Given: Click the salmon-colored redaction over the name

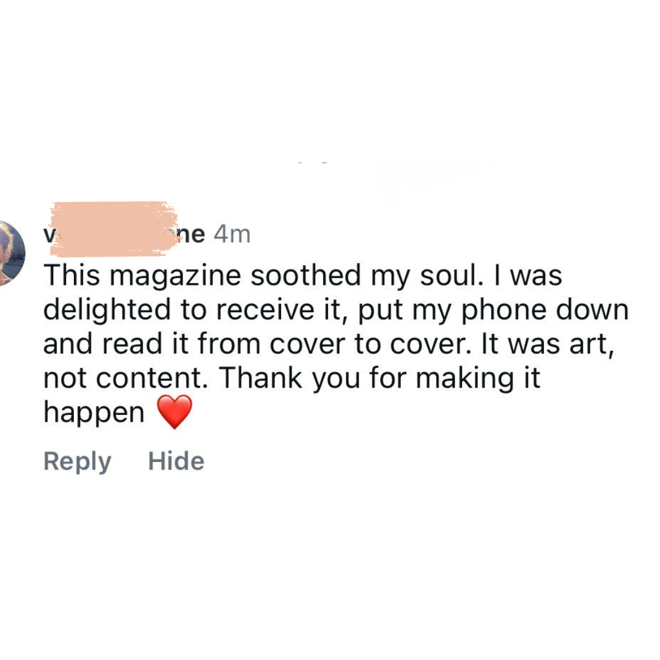Looking at the screenshot, I should (113, 229).
